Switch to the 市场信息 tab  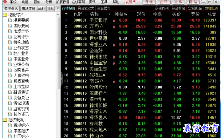click(29, 9)
